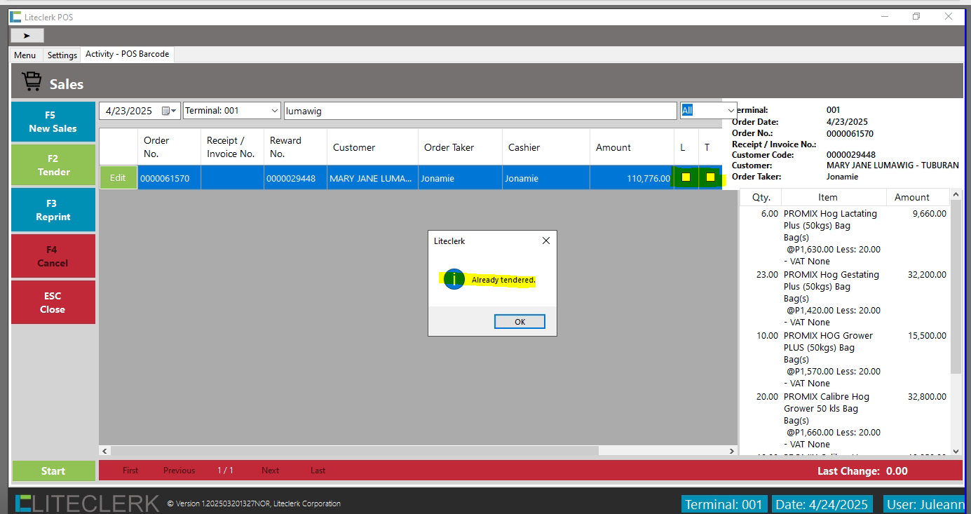
Task: Toggle the L column checkbox for order
Action: point(686,177)
